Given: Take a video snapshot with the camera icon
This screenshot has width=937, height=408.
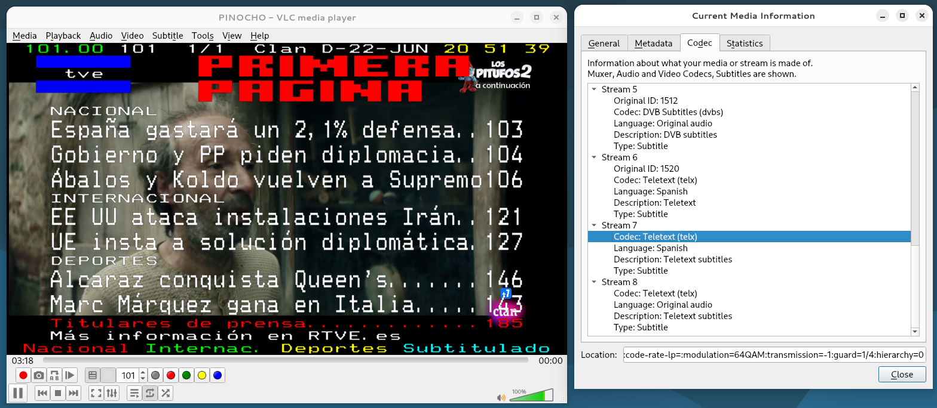Looking at the screenshot, I should click(39, 375).
